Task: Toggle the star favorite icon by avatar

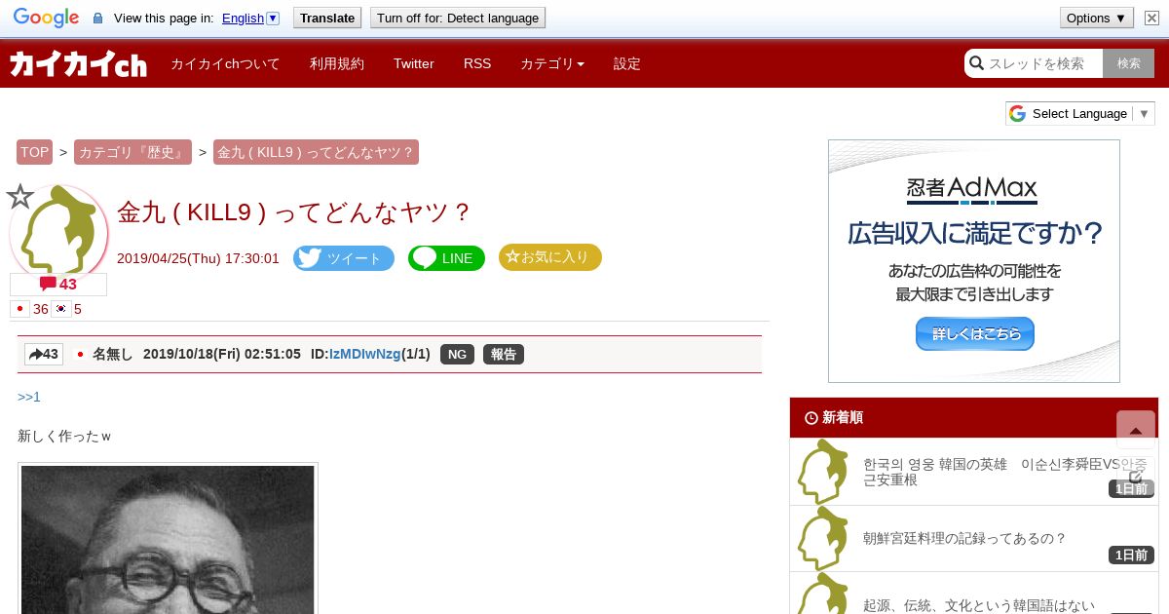Action: tap(19, 197)
